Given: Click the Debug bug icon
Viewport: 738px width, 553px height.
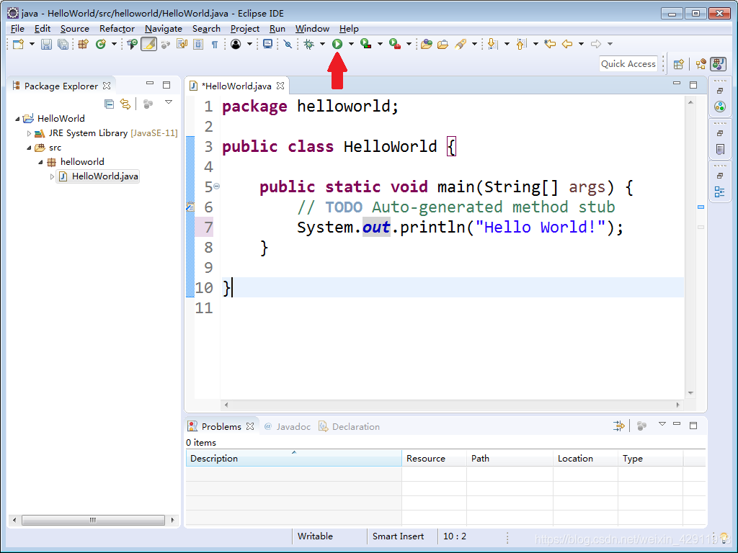Looking at the screenshot, I should click(308, 44).
